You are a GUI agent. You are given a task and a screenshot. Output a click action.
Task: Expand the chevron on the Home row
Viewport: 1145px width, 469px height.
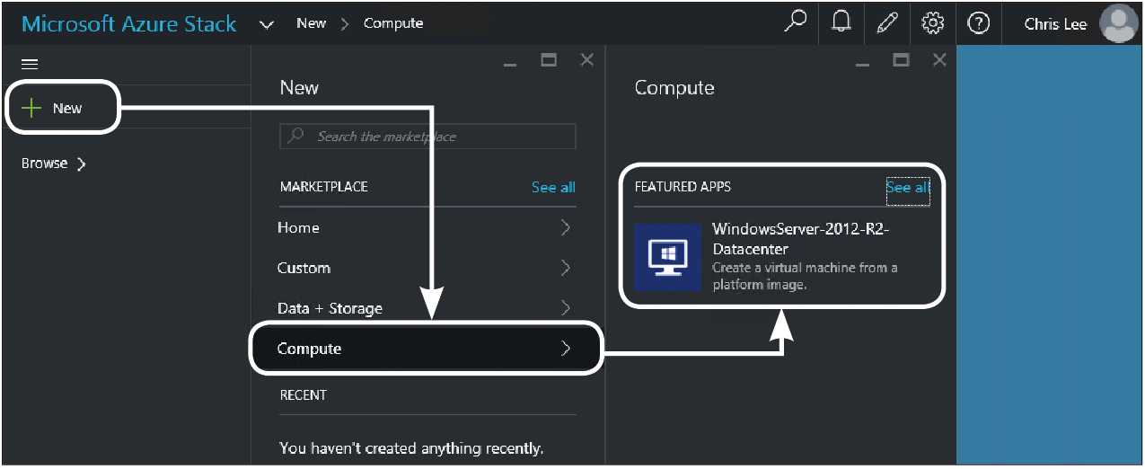pyautogui.click(x=566, y=228)
